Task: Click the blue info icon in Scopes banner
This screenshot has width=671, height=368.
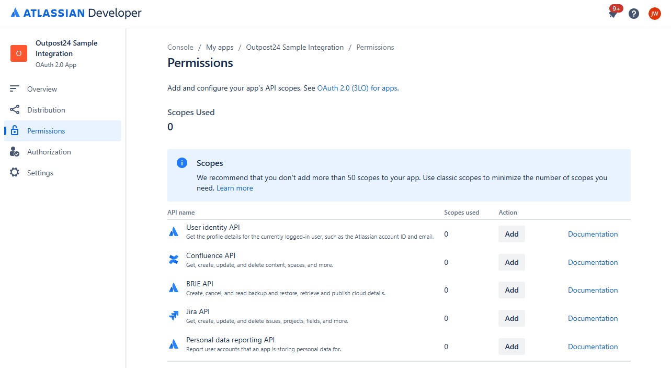Action: (181, 163)
